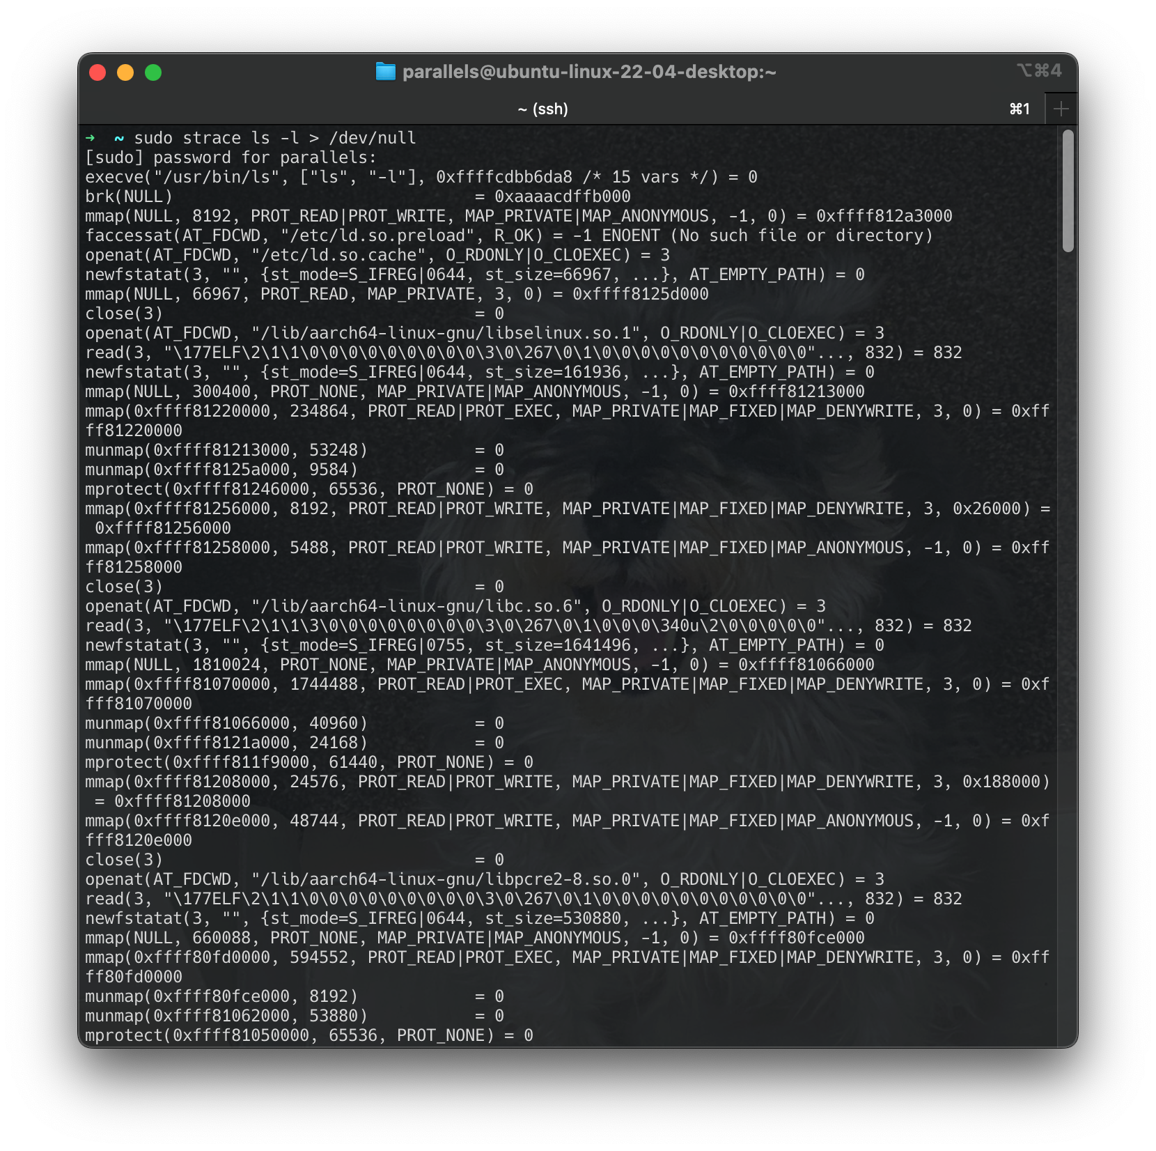Select the ~ (ssh) tab
The width and height of the screenshot is (1156, 1151).
tap(542, 108)
